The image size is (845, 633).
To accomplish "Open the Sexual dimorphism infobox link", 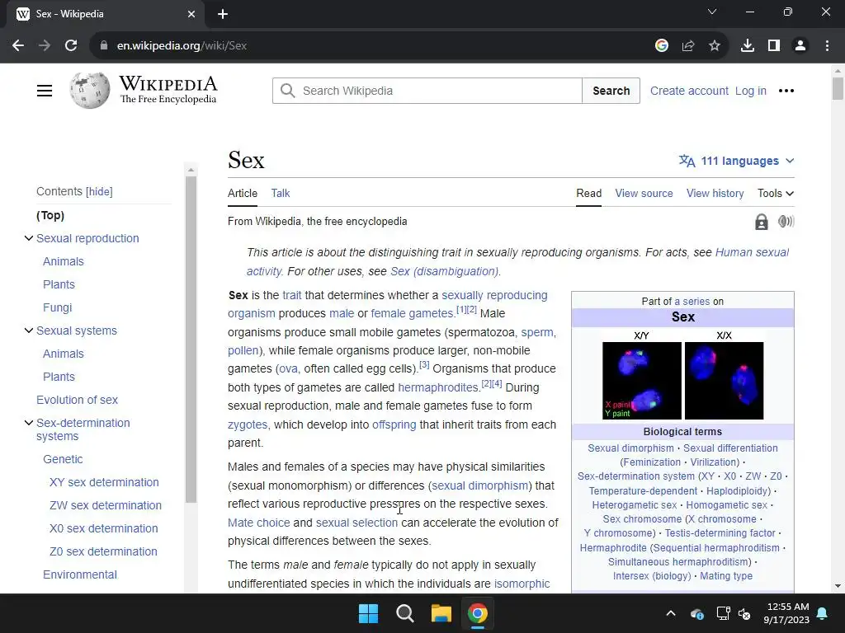I will pos(630,448).
